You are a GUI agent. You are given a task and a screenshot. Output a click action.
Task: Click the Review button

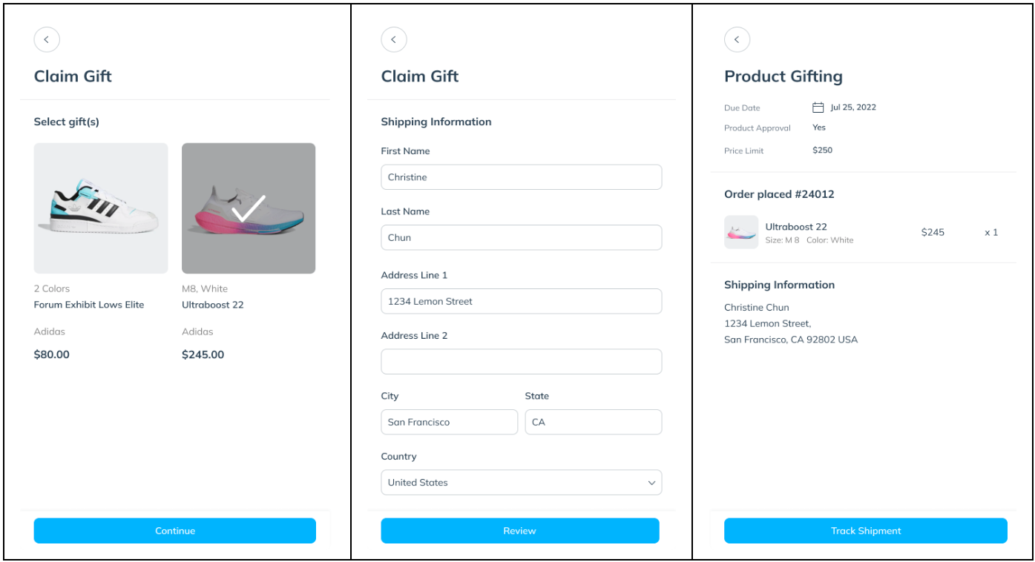[x=520, y=531]
